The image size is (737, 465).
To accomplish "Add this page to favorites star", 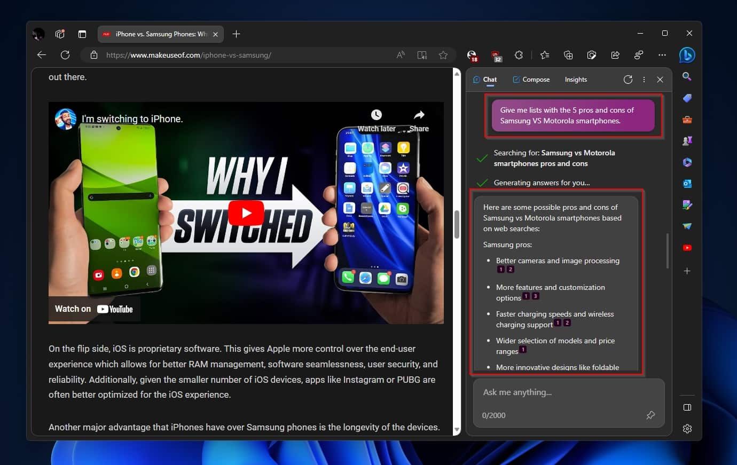I will (x=443, y=55).
